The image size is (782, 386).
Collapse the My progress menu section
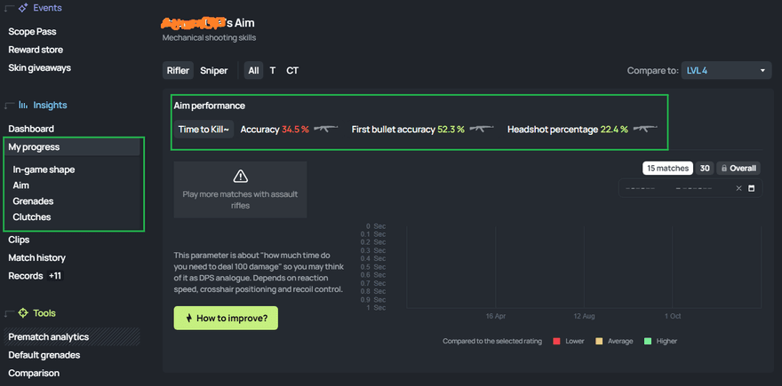tap(34, 146)
